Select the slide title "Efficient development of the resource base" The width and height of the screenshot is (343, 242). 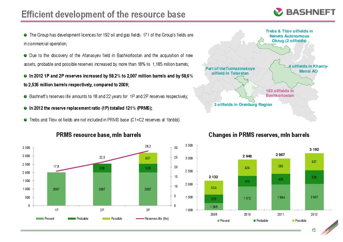103,15
